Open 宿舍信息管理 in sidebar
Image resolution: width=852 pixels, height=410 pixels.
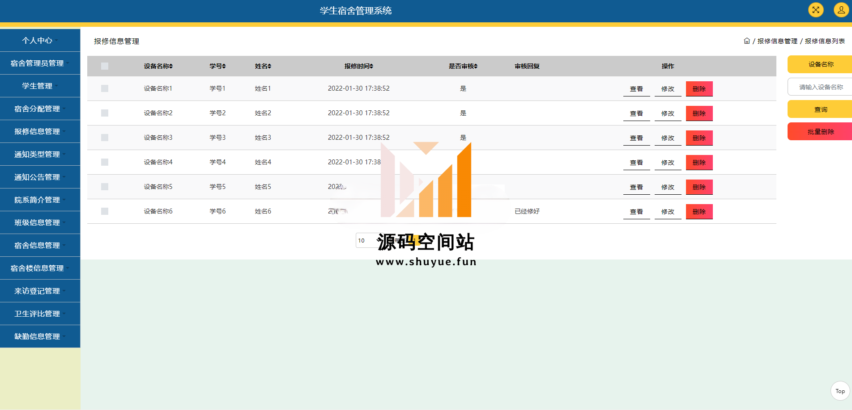(x=40, y=245)
